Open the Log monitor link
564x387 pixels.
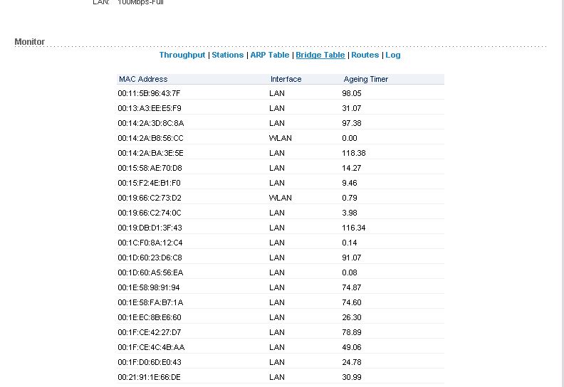click(x=392, y=55)
